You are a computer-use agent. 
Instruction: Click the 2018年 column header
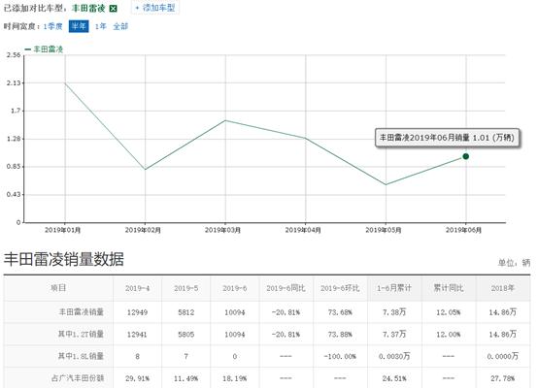click(x=503, y=288)
